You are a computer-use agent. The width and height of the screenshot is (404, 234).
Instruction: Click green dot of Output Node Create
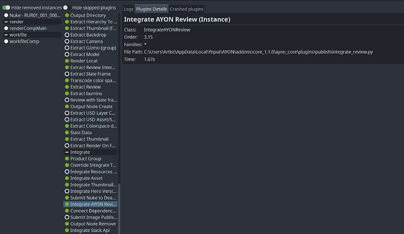[67, 106]
